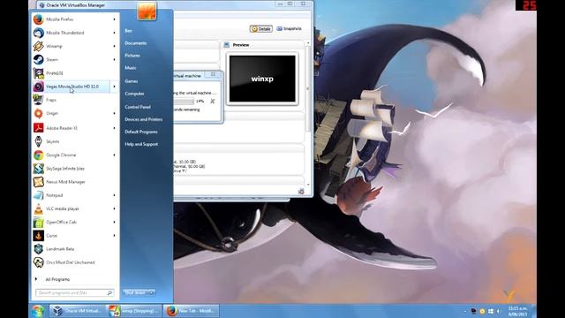The height and width of the screenshot is (318, 565).
Task: Launch Curse from the Start menu
Action: (74, 236)
